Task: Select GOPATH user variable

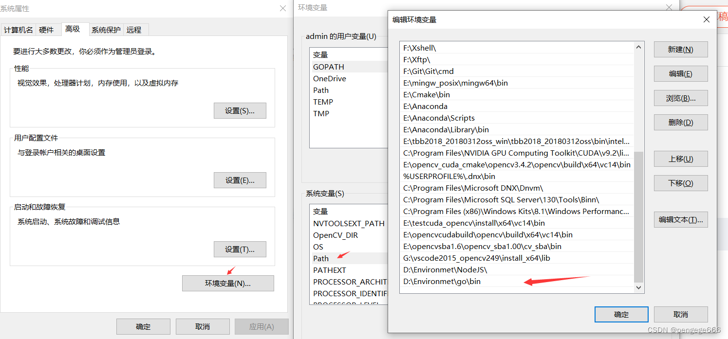Action: (350, 67)
